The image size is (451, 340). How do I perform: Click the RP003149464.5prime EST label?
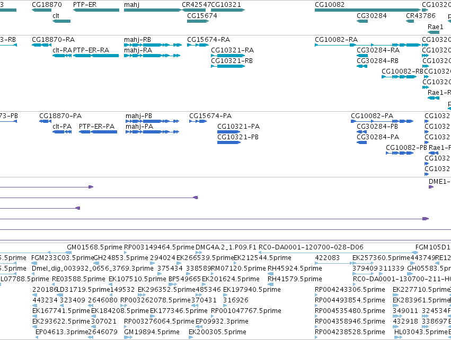point(159,247)
